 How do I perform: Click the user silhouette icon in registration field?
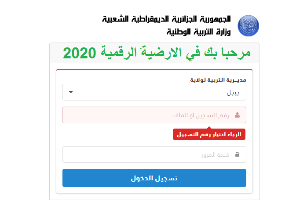(237, 115)
